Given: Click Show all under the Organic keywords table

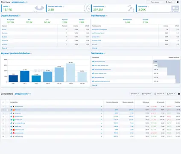Looking at the screenshot, I should click(x=5, y=48).
